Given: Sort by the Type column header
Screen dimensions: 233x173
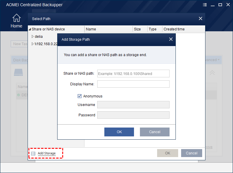Looking at the screenshot, I should pos(155,29).
